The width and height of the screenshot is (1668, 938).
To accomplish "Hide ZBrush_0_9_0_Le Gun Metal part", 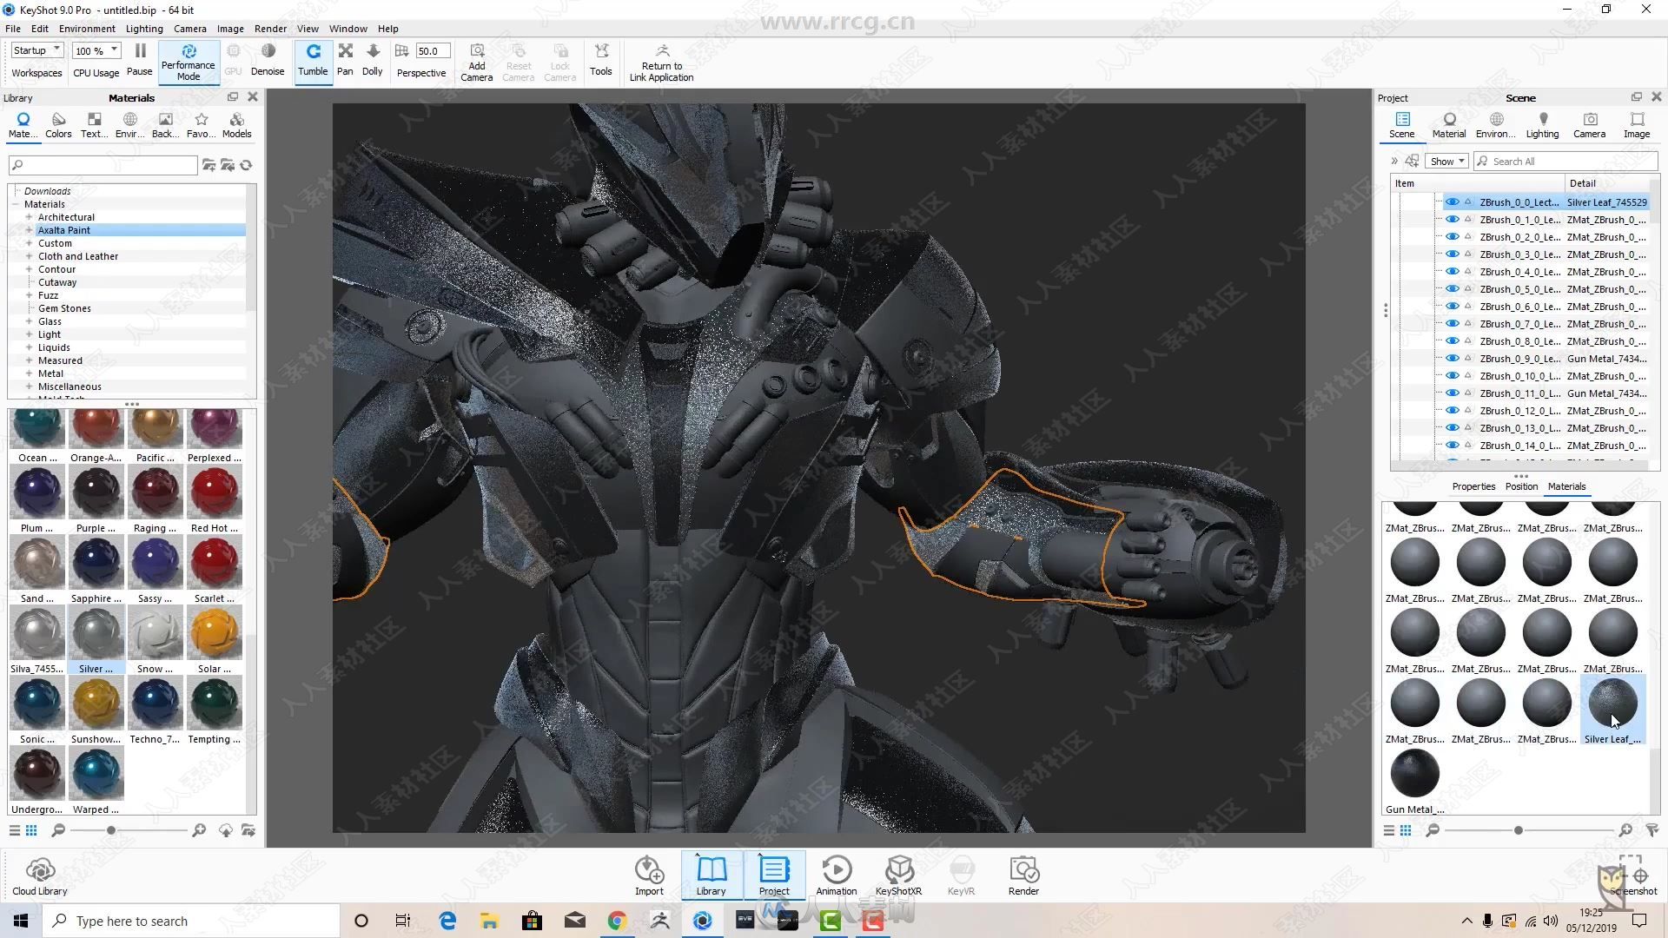I will point(1452,359).
